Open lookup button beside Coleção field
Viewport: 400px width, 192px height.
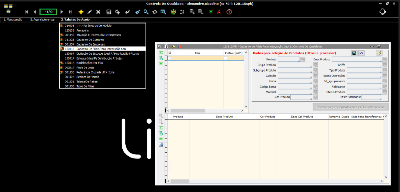(x=315, y=76)
